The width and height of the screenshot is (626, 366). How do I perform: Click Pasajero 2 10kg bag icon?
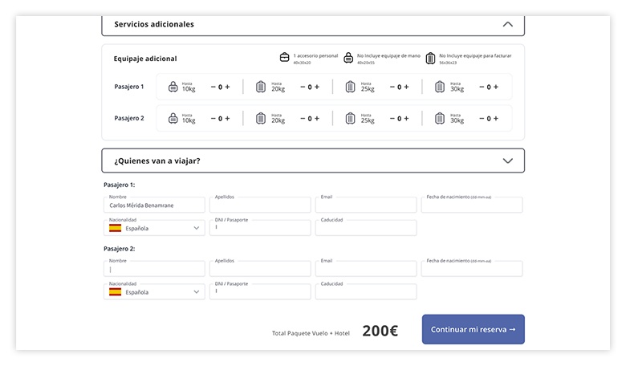[x=173, y=118]
